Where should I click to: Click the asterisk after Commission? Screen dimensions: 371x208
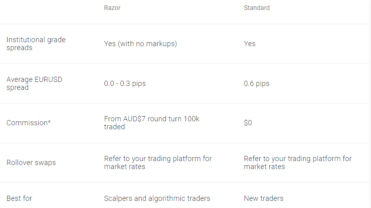pos(49,122)
